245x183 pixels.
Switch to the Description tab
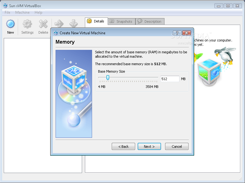tap(150, 22)
